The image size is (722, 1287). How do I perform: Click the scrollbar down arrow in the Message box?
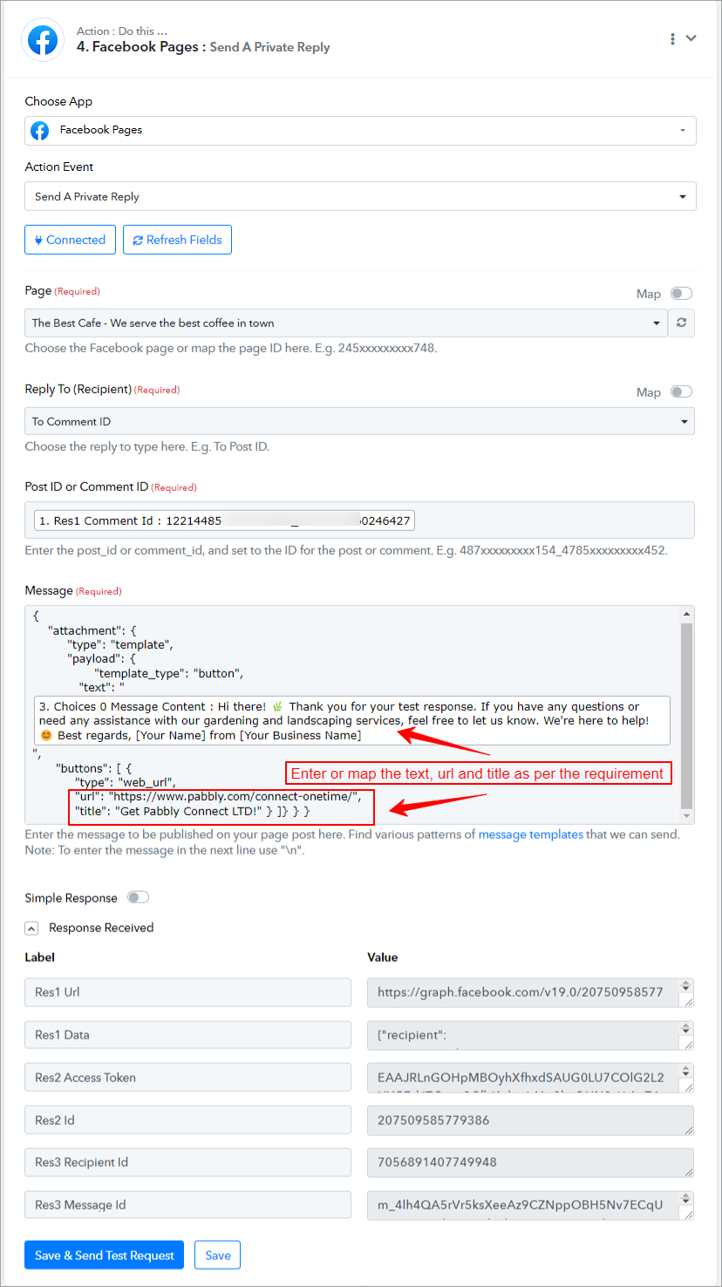click(687, 816)
